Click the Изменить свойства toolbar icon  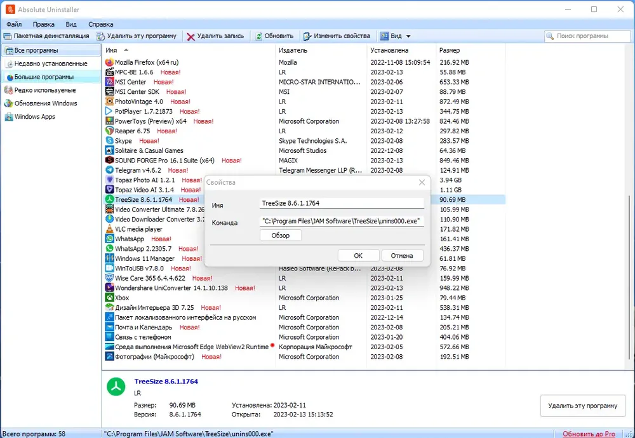click(307, 36)
